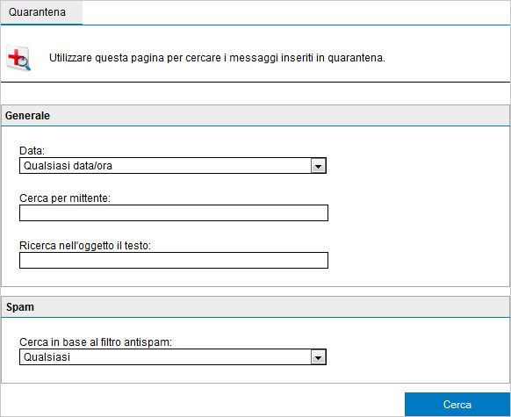Viewport: 511px width, 417px height.
Task: Click the 'Ricerca nell'oggetto il testo:' label
Action: click(85, 246)
